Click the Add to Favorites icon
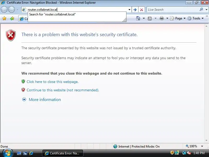This screenshot has width=209, height=157. 12,18
